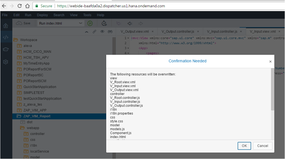Close the V_Input.controller.js tab
Image resolution: width=285 pixels, height=159 pixels.
[241, 32]
